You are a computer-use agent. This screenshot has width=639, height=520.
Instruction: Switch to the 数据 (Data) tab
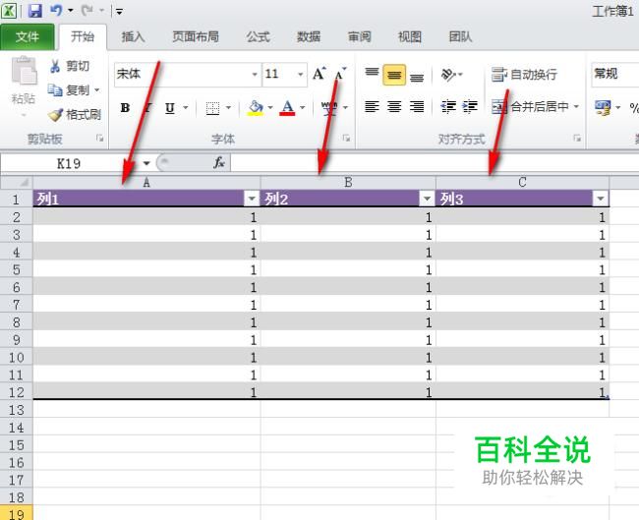(x=309, y=37)
